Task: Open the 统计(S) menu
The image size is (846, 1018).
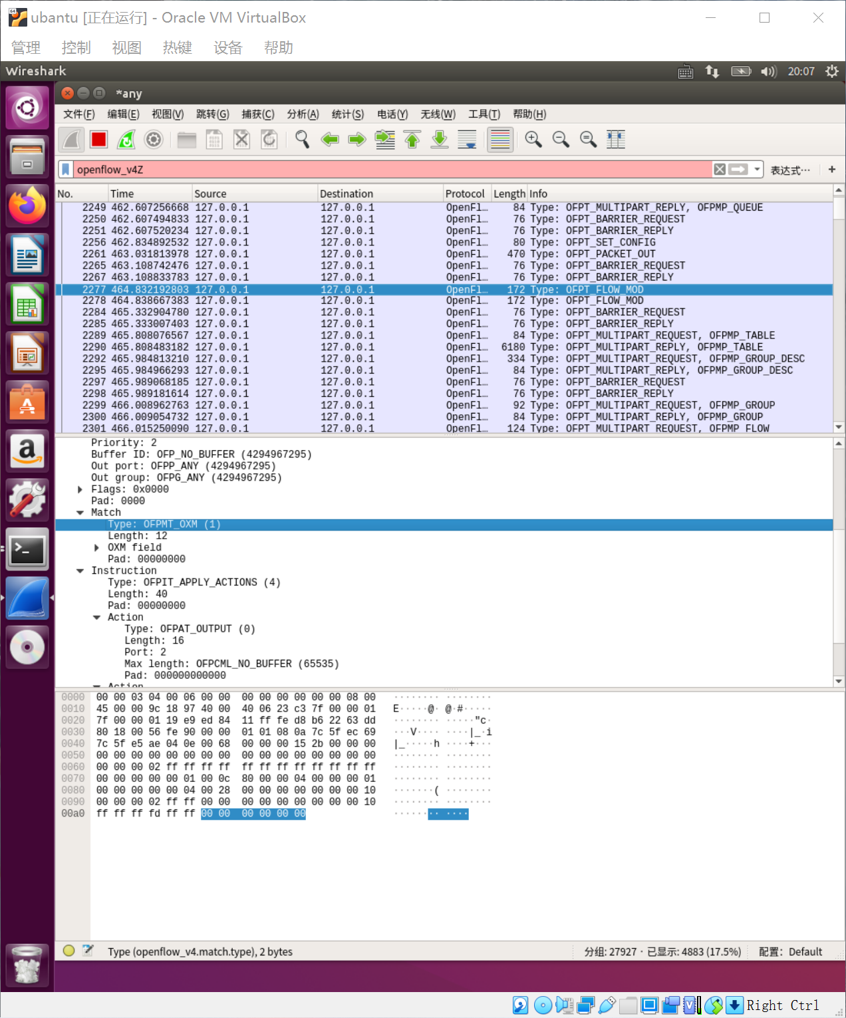Action: click(x=348, y=114)
